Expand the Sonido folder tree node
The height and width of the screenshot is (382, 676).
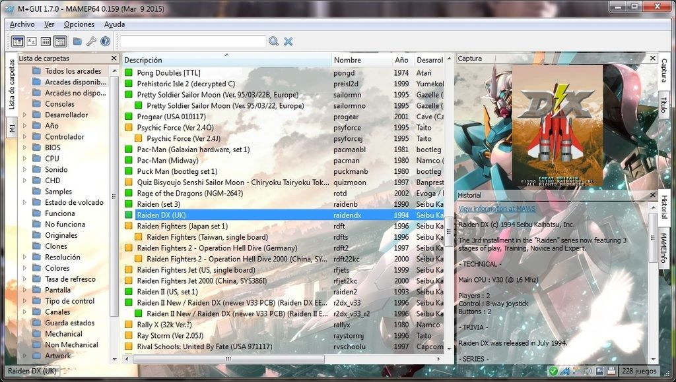24,169
